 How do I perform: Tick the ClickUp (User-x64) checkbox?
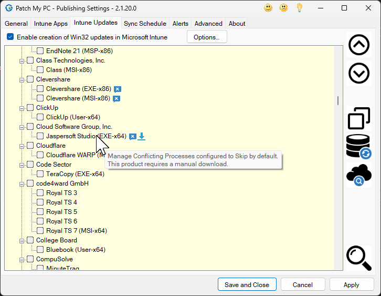(x=40, y=117)
